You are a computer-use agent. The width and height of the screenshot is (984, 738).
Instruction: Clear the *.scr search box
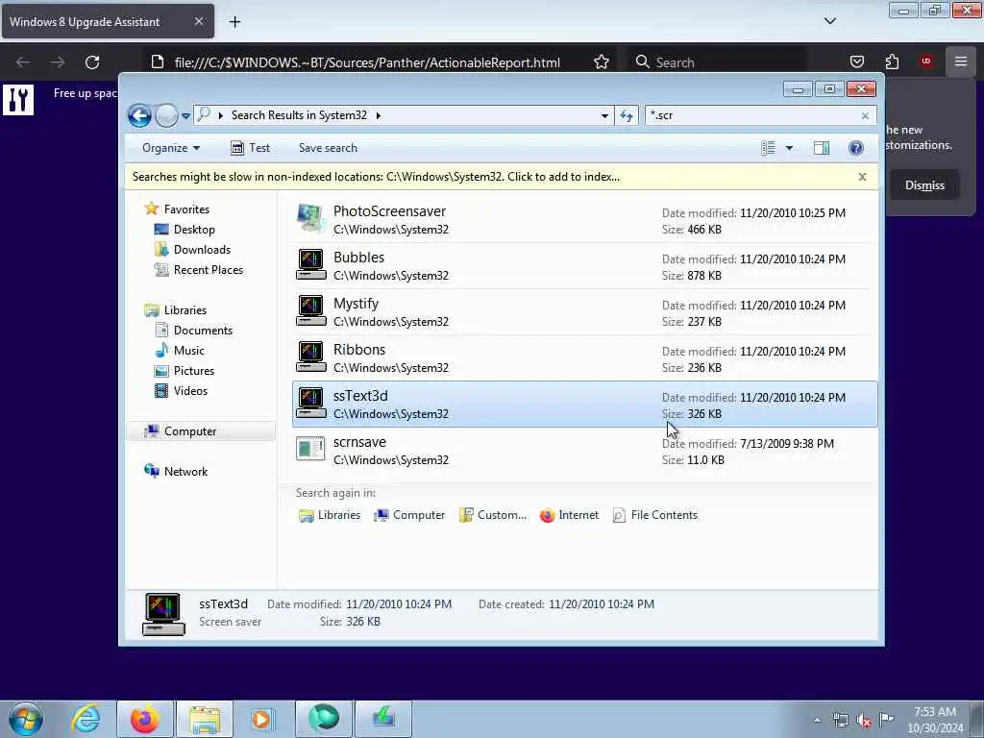[x=865, y=116]
